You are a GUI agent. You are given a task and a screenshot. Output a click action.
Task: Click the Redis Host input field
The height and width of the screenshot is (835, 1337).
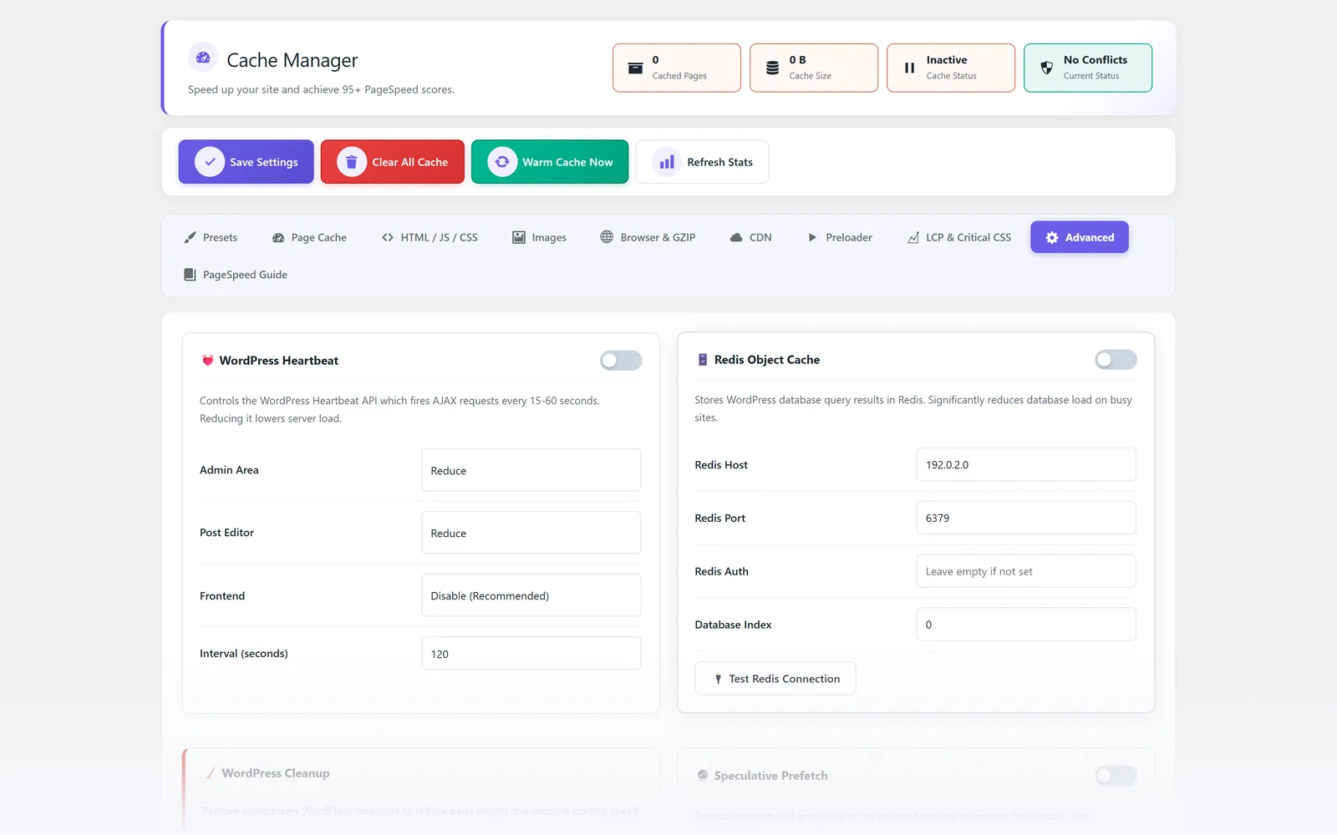[1026, 464]
